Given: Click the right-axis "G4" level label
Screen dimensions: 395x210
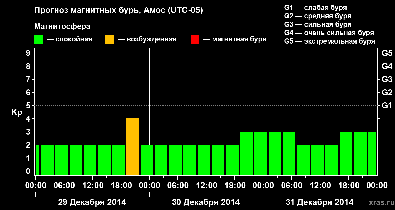Looking at the screenshot, I should [387, 66].
